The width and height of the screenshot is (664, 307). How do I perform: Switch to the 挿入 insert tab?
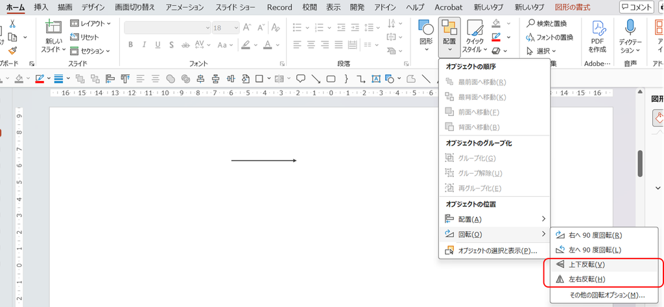pyautogui.click(x=41, y=7)
